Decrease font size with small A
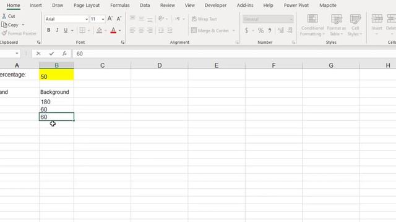This screenshot has height=222, width=396. pyautogui.click(x=119, y=19)
